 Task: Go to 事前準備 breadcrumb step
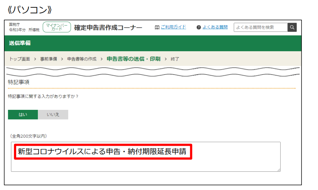pyautogui.click(x=48, y=59)
